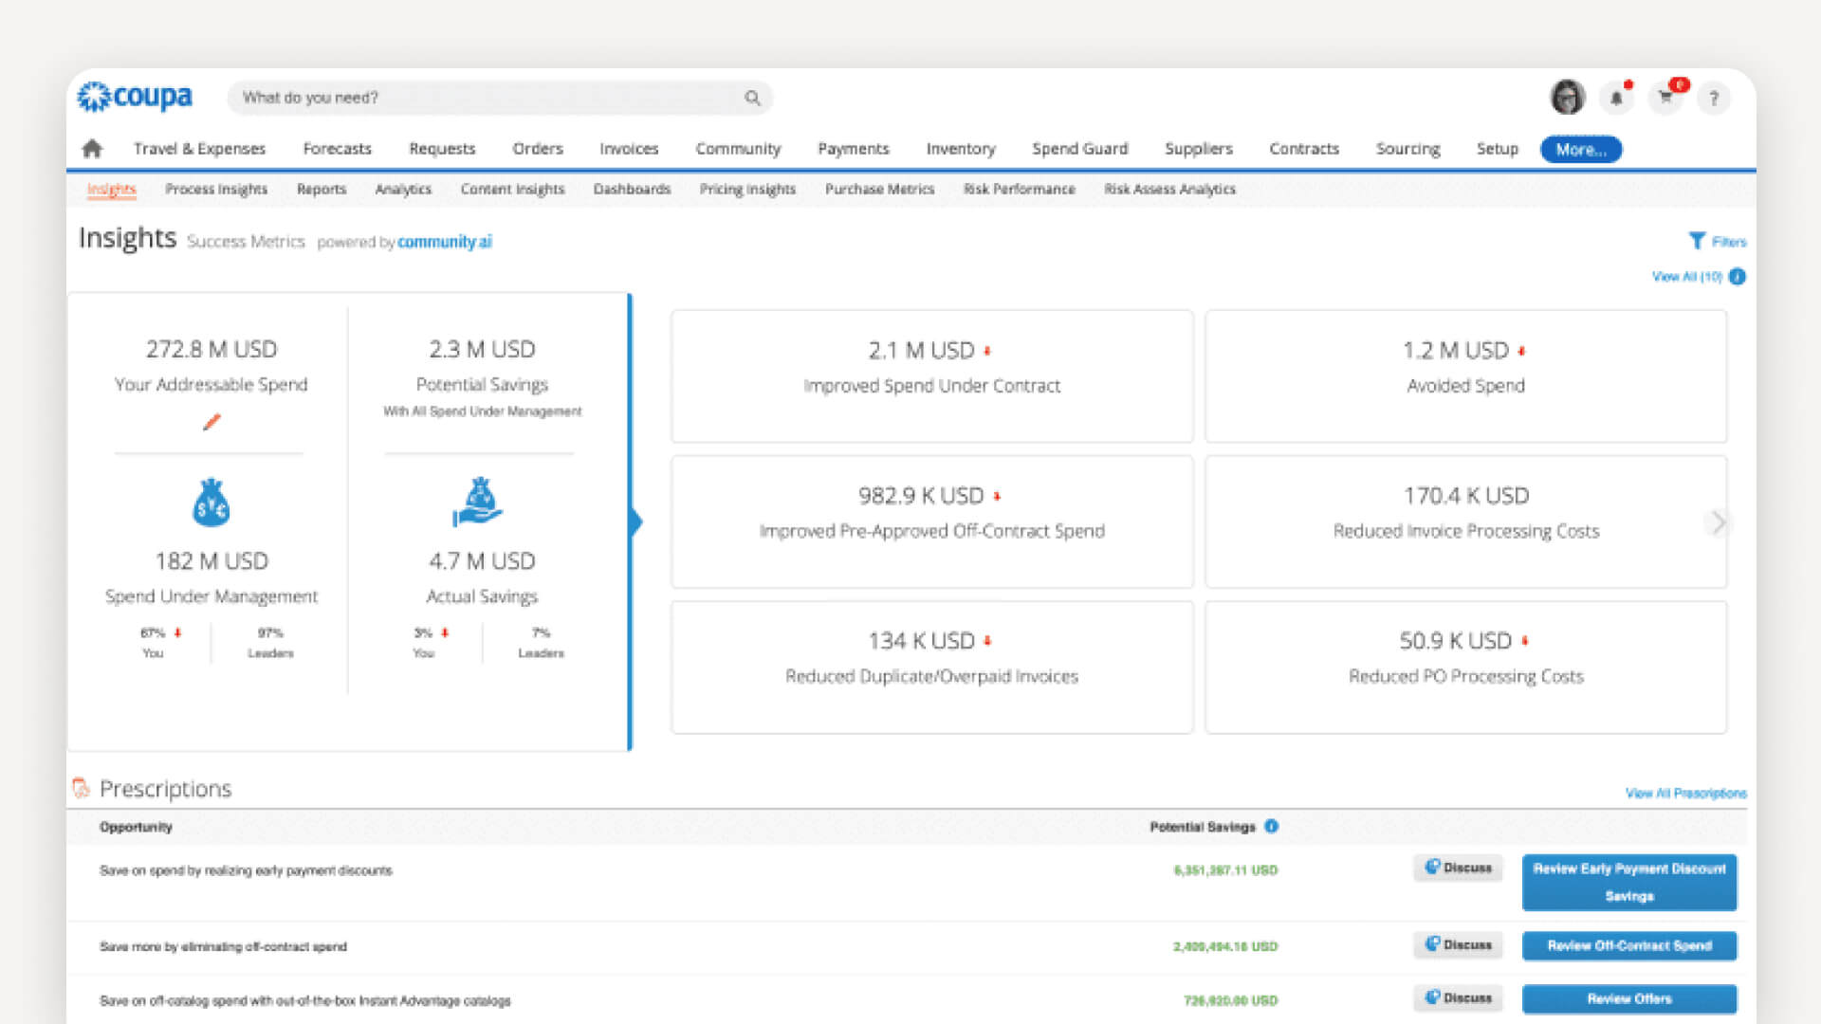Open the notifications bell icon
Image resolution: width=1821 pixels, height=1024 pixels.
[x=1617, y=98]
